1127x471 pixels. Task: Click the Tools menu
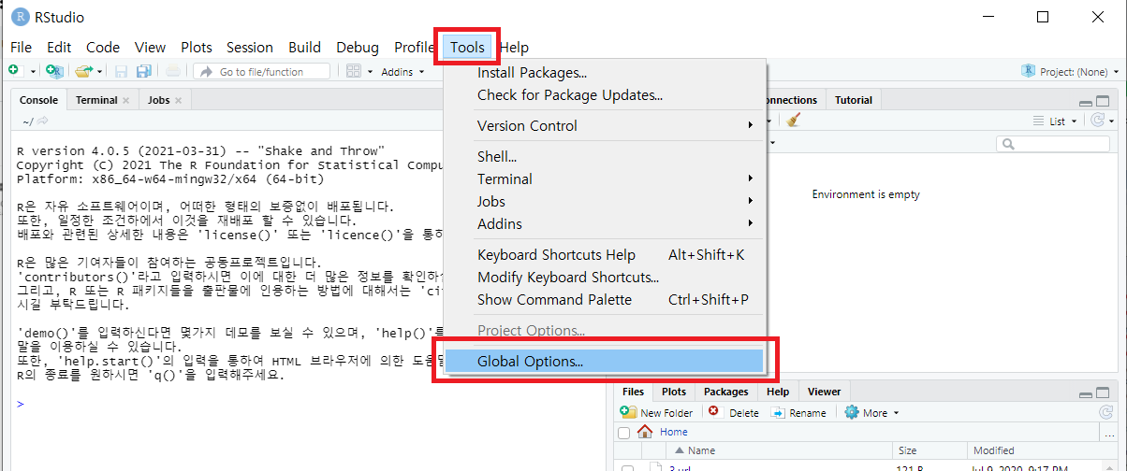pos(467,47)
